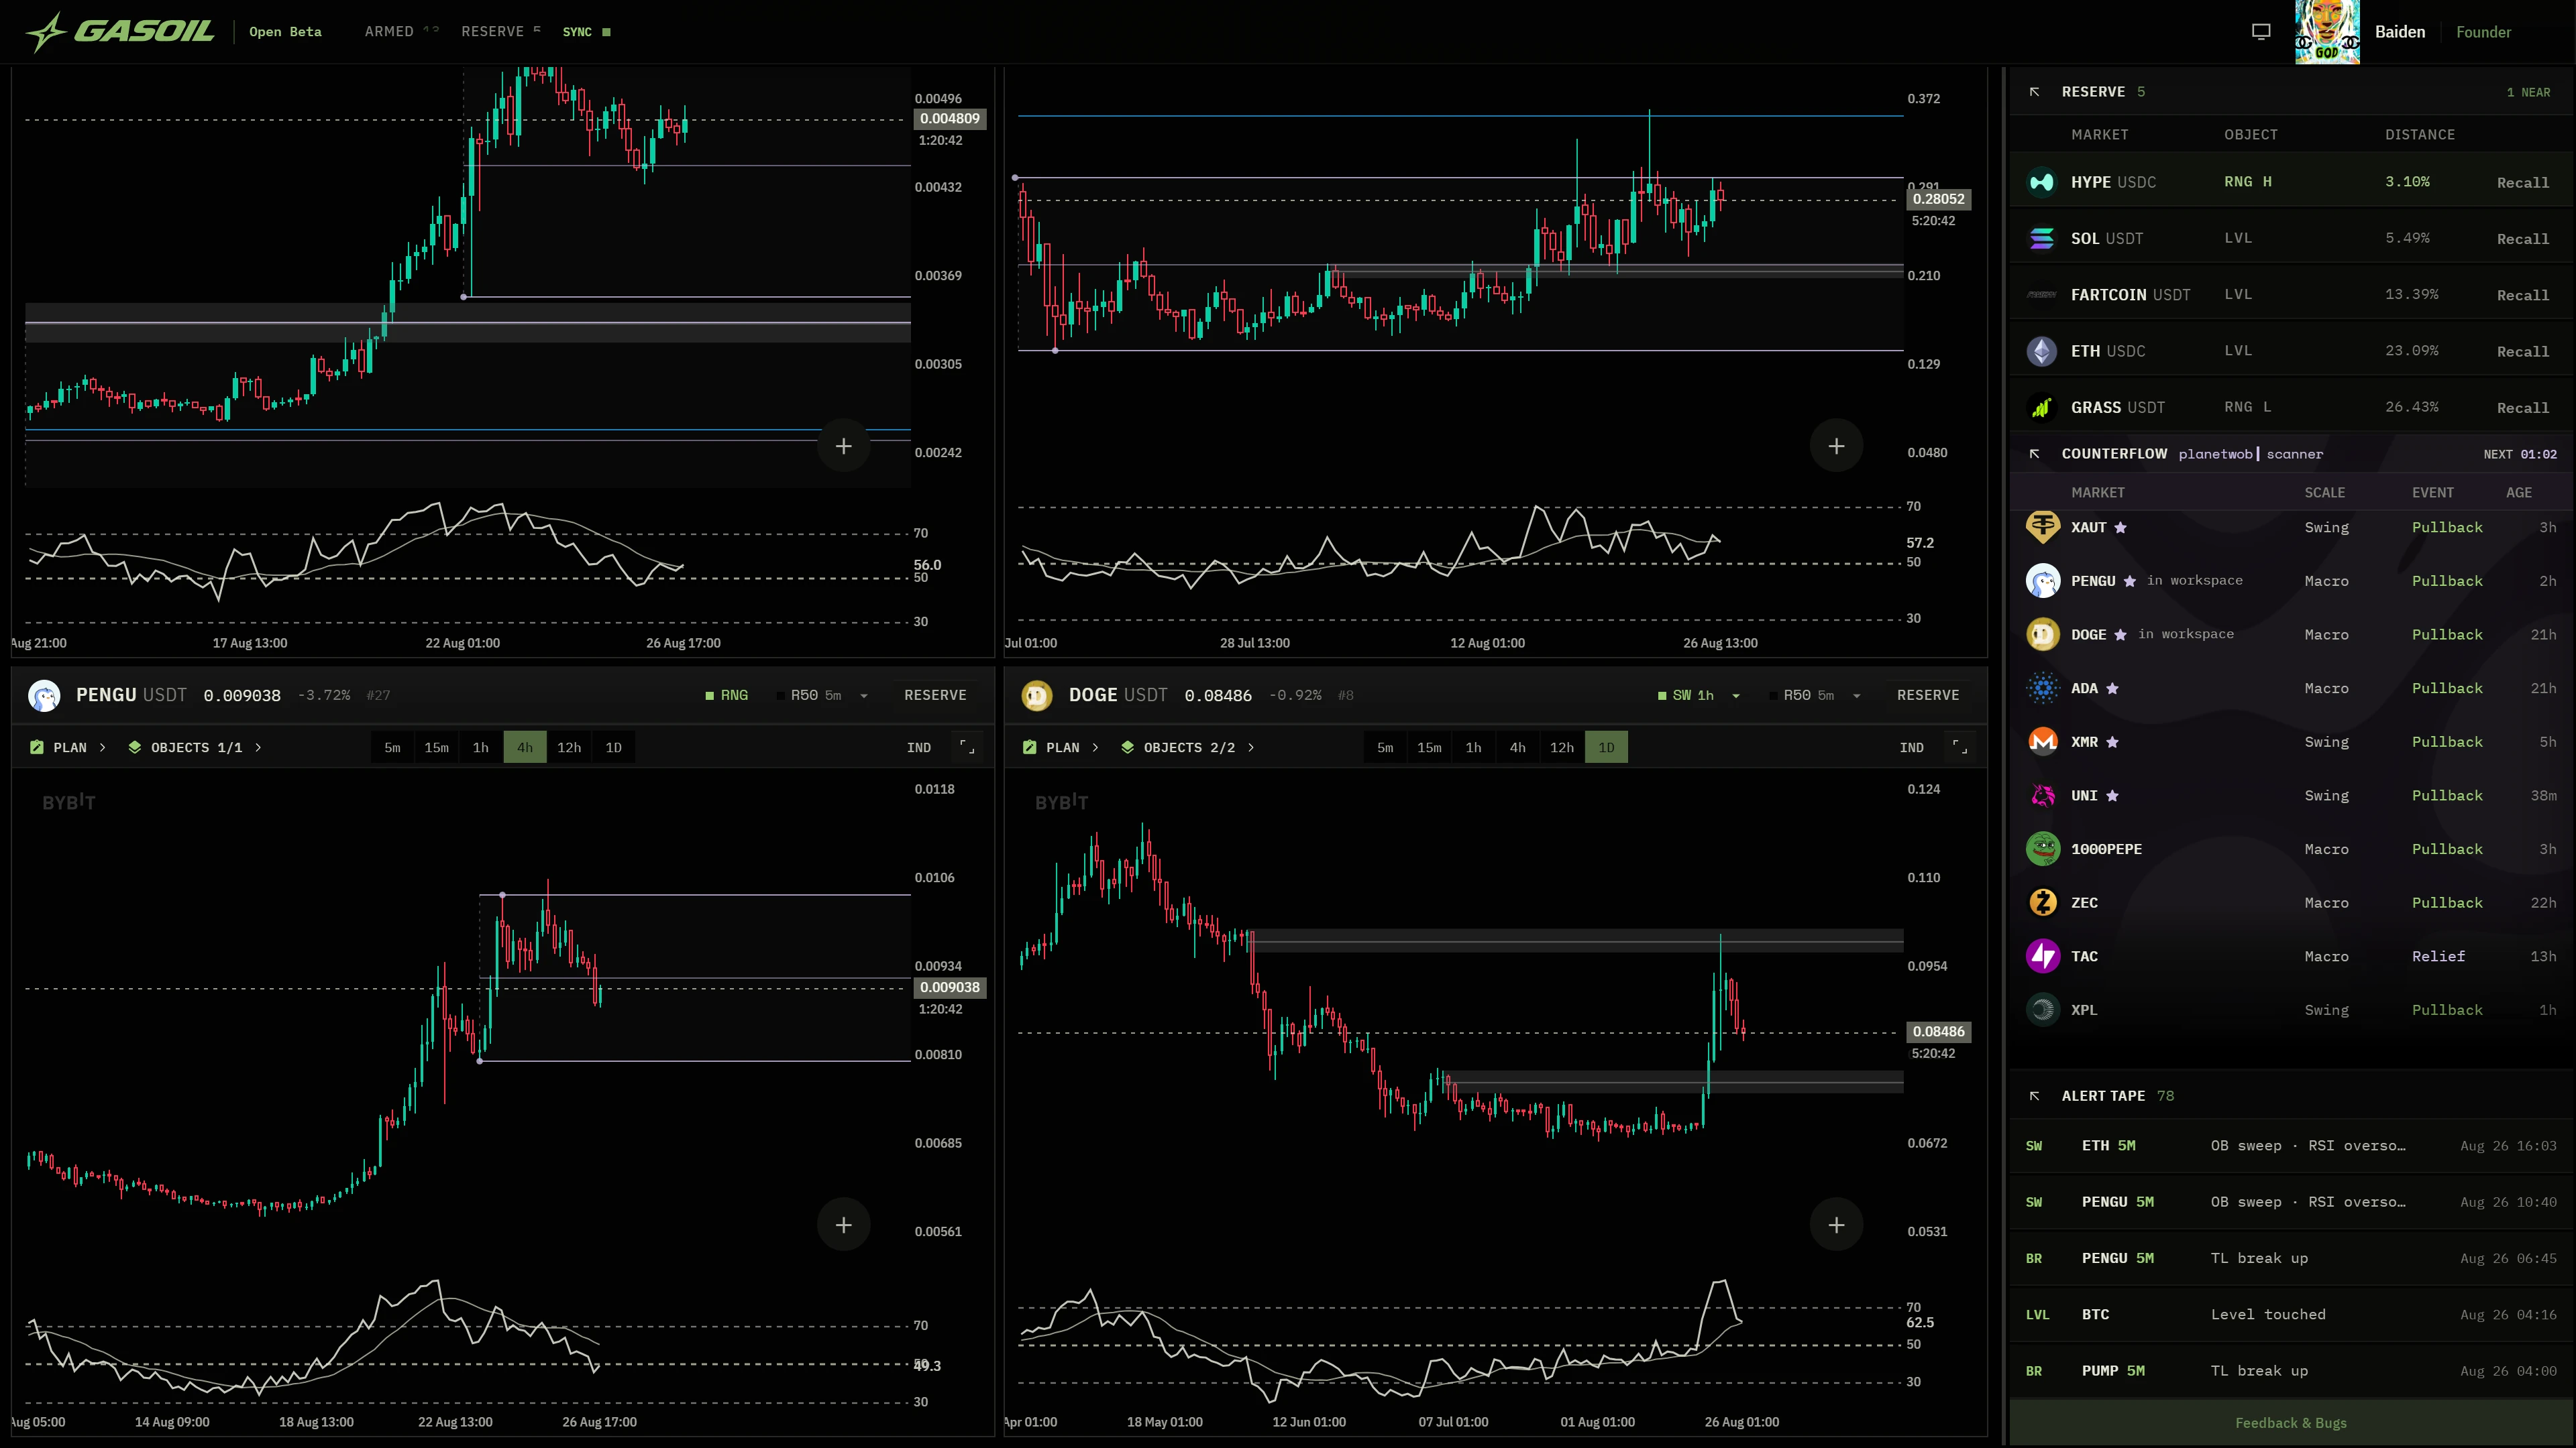Open R50 dropdown arrow on DOGE panel
Image resolution: width=2576 pixels, height=1448 pixels.
click(x=1857, y=697)
